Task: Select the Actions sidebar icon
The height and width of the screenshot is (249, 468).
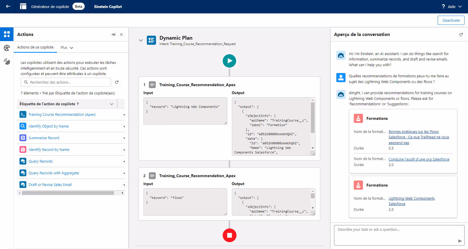Action: tap(7, 34)
